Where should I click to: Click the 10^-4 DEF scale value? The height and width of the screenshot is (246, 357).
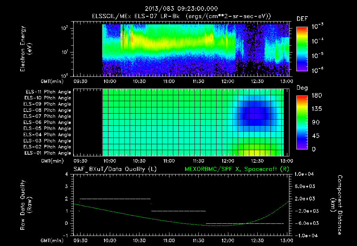point(317,41)
